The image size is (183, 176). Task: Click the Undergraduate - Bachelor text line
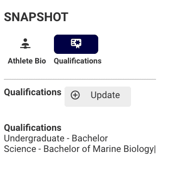pyautogui.click(x=56, y=138)
